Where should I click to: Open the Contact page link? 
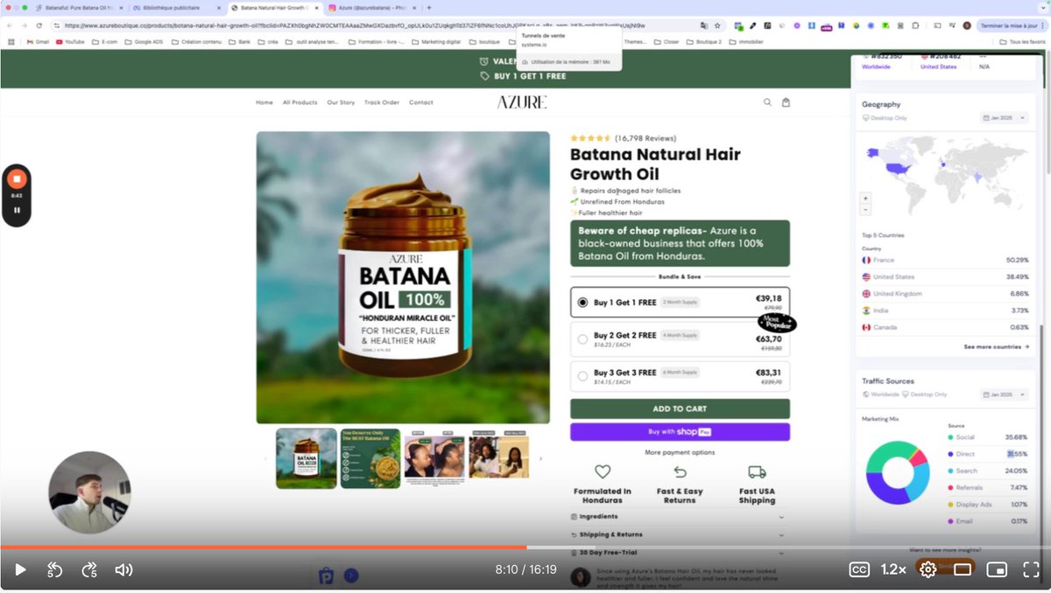pos(421,102)
